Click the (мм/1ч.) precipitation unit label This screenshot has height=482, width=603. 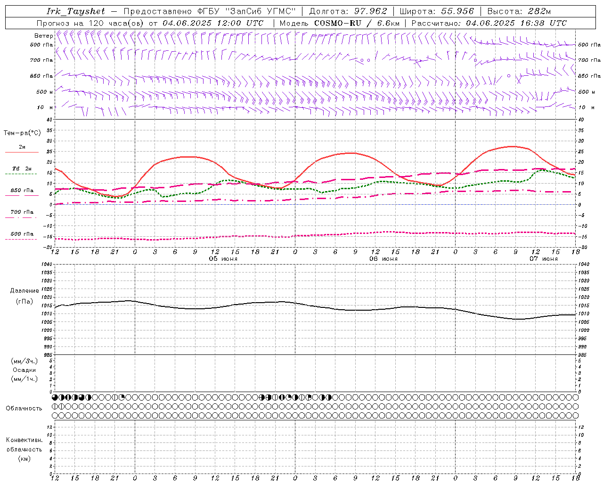pyautogui.click(x=24, y=379)
